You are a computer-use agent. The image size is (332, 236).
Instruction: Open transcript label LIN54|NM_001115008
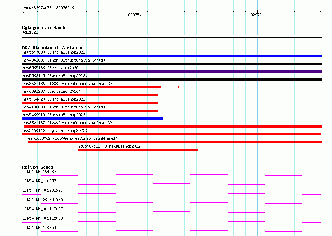tap(43, 218)
